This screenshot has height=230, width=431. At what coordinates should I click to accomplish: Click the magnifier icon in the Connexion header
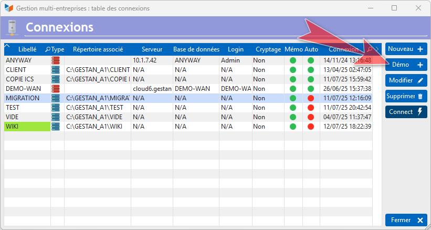(x=370, y=49)
